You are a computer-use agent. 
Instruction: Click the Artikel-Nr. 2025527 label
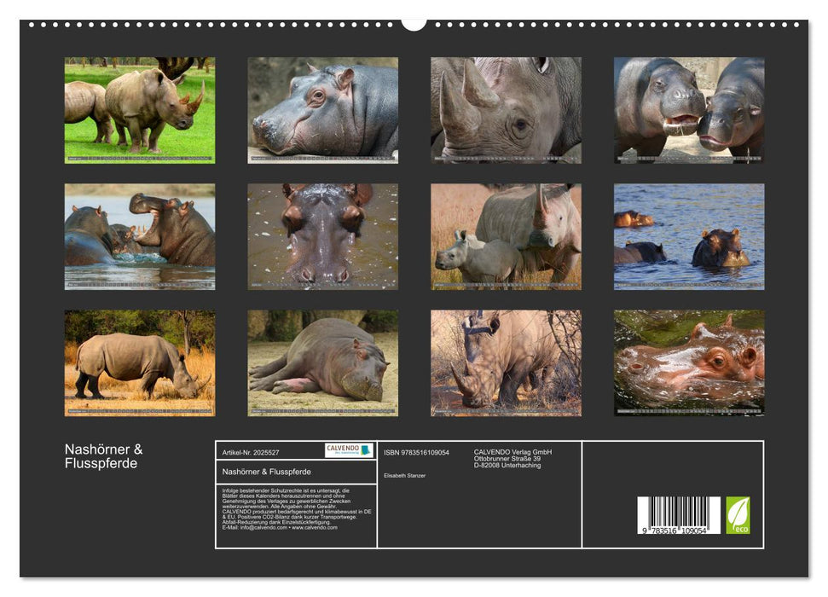tap(251, 452)
